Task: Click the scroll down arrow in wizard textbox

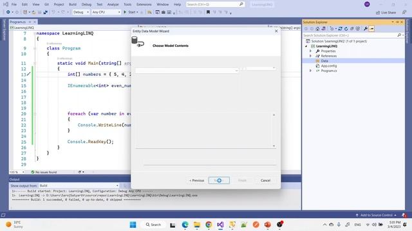Action: tap(274, 146)
